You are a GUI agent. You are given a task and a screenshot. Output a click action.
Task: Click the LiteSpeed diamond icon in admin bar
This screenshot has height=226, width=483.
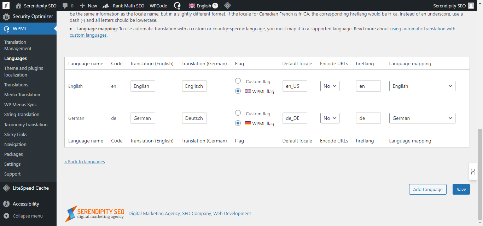[228, 6]
